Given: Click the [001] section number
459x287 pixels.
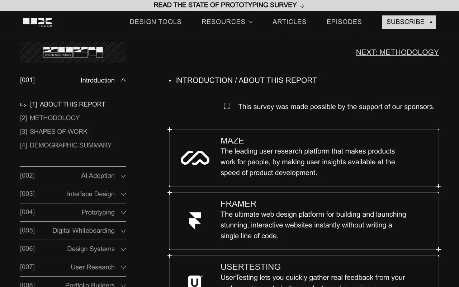Looking at the screenshot, I should (x=27, y=80).
